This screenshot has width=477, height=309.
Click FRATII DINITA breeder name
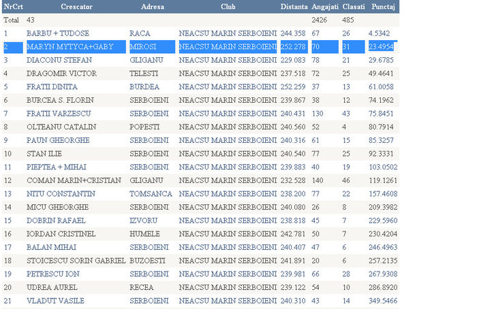[52, 87]
